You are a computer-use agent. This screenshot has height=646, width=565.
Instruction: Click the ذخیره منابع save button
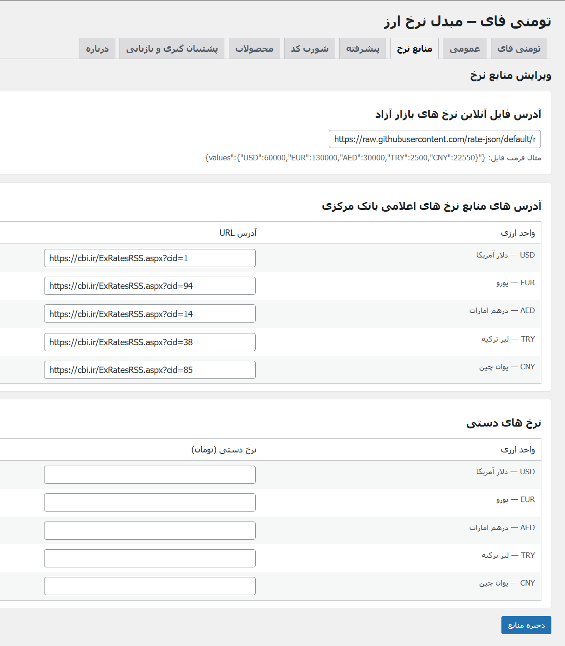(x=526, y=625)
